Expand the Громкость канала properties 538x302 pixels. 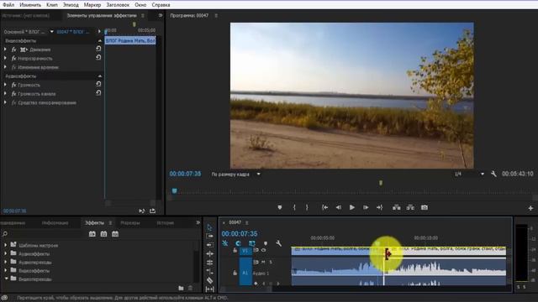tap(5, 93)
